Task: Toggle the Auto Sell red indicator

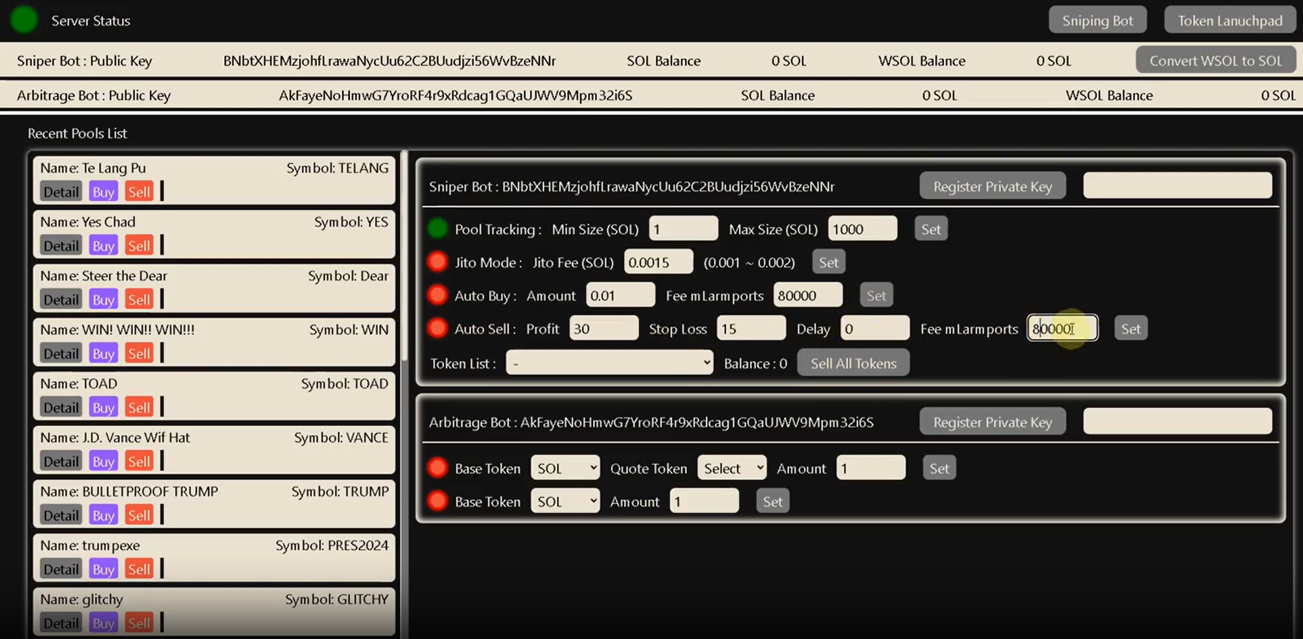Action: (x=437, y=328)
